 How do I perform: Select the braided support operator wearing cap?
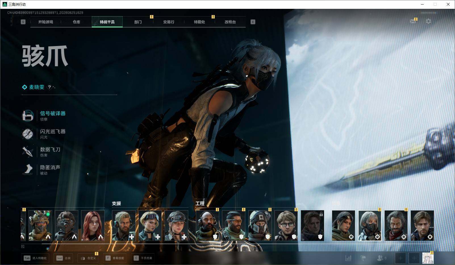tap(176, 225)
